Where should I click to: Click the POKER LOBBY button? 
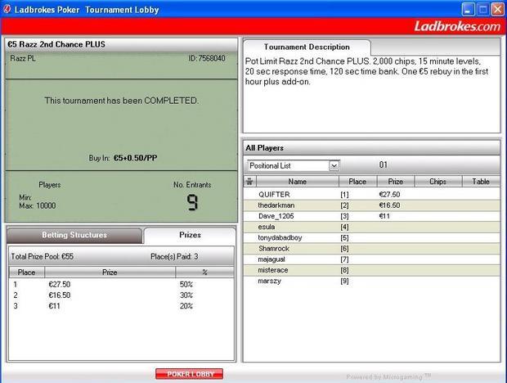tap(190, 374)
